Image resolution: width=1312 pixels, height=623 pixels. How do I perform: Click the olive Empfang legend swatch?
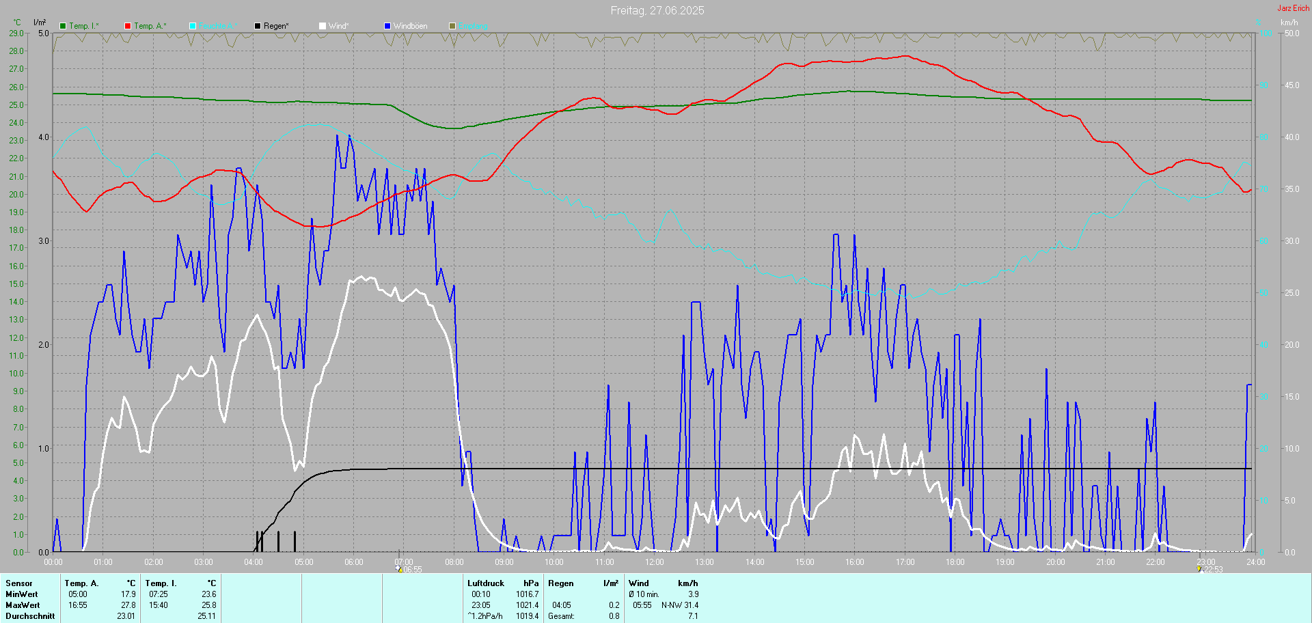[452, 26]
